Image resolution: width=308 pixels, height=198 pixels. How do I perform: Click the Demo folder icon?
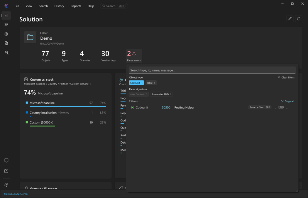click(30, 37)
